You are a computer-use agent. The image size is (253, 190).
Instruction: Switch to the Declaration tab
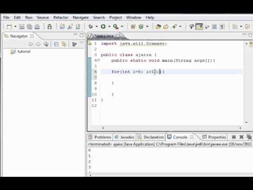point(151,137)
